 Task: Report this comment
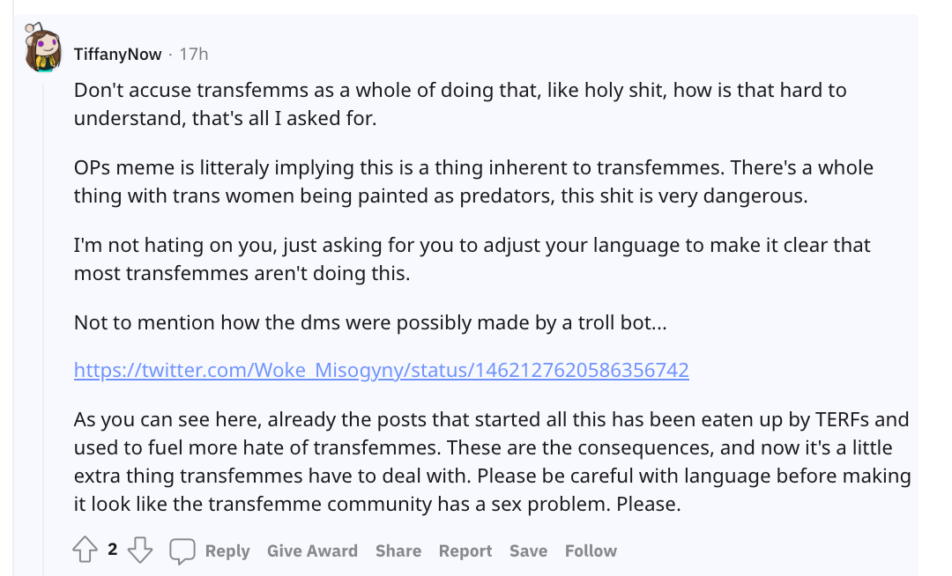[465, 550]
